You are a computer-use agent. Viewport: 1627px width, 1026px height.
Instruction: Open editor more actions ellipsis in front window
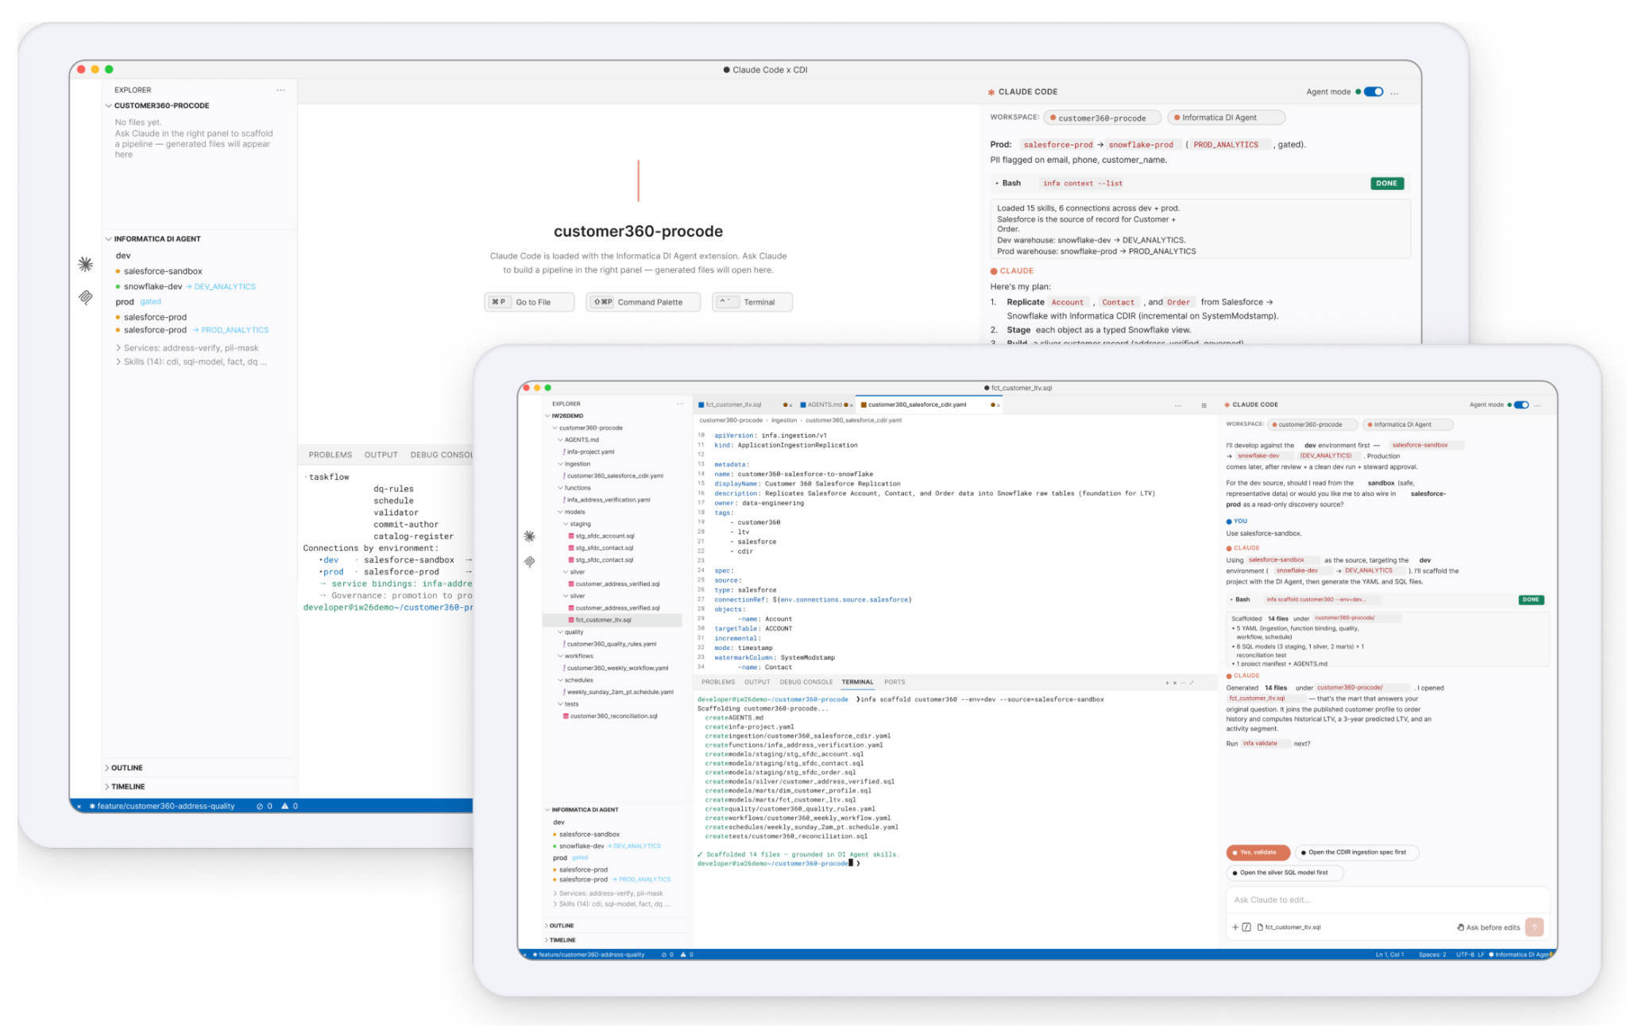(x=1178, y=405)
